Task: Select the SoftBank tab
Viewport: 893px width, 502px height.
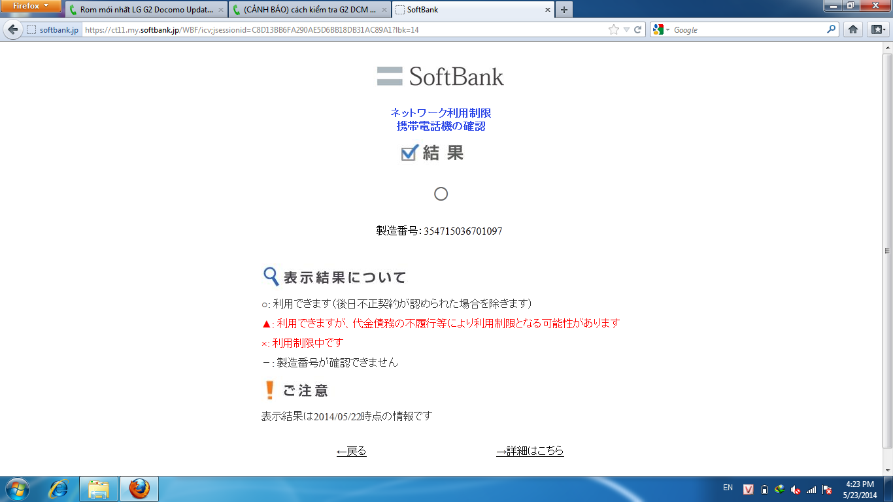Action: click(473, 10)
